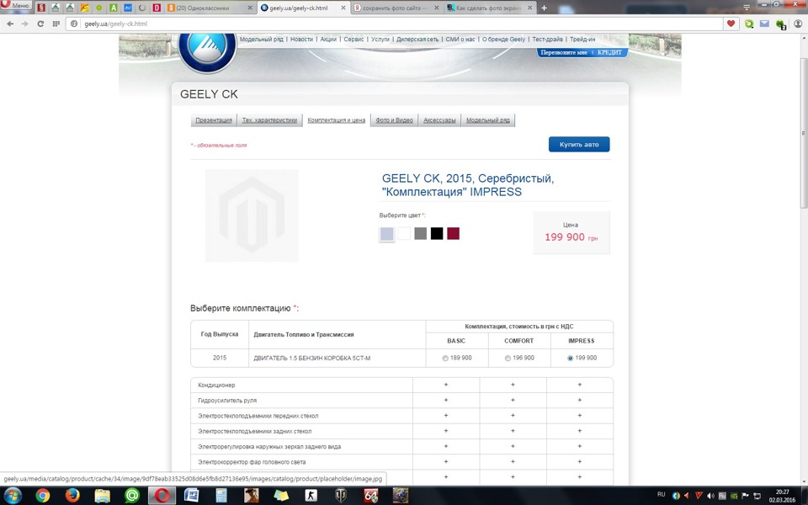Click the Geely round logo
This screenshot has height=505, width=808.
(x=207, y=50)
